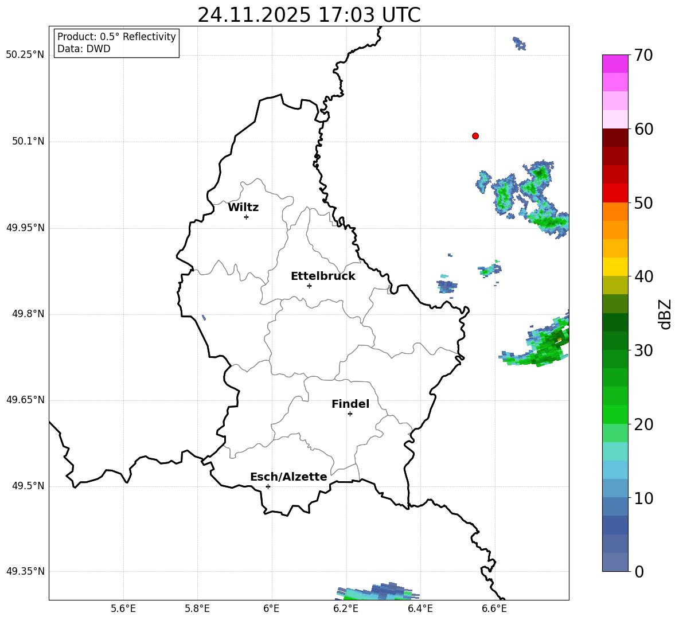Image resolution: width=679 pixels, height=620 pixels.
Task: Click the 20 label on the colorbar
Action: tap(643, 424)
